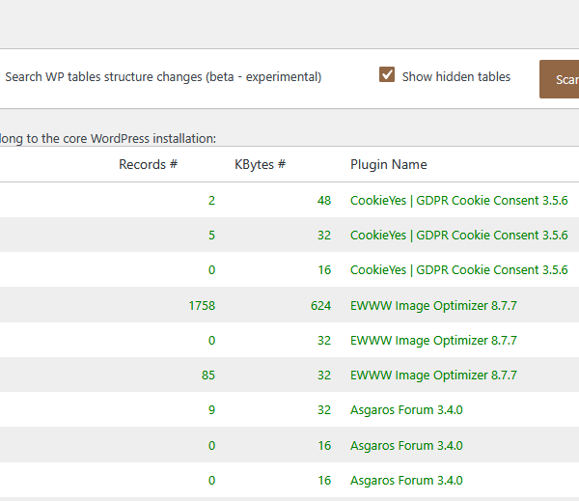Image resolution: width=579 pixels, height=501 pixels.
Task: Click the 1758 records value
Action: pos(202,306)
